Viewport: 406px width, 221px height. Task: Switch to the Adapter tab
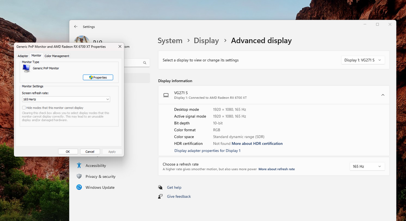pos(23,56)
